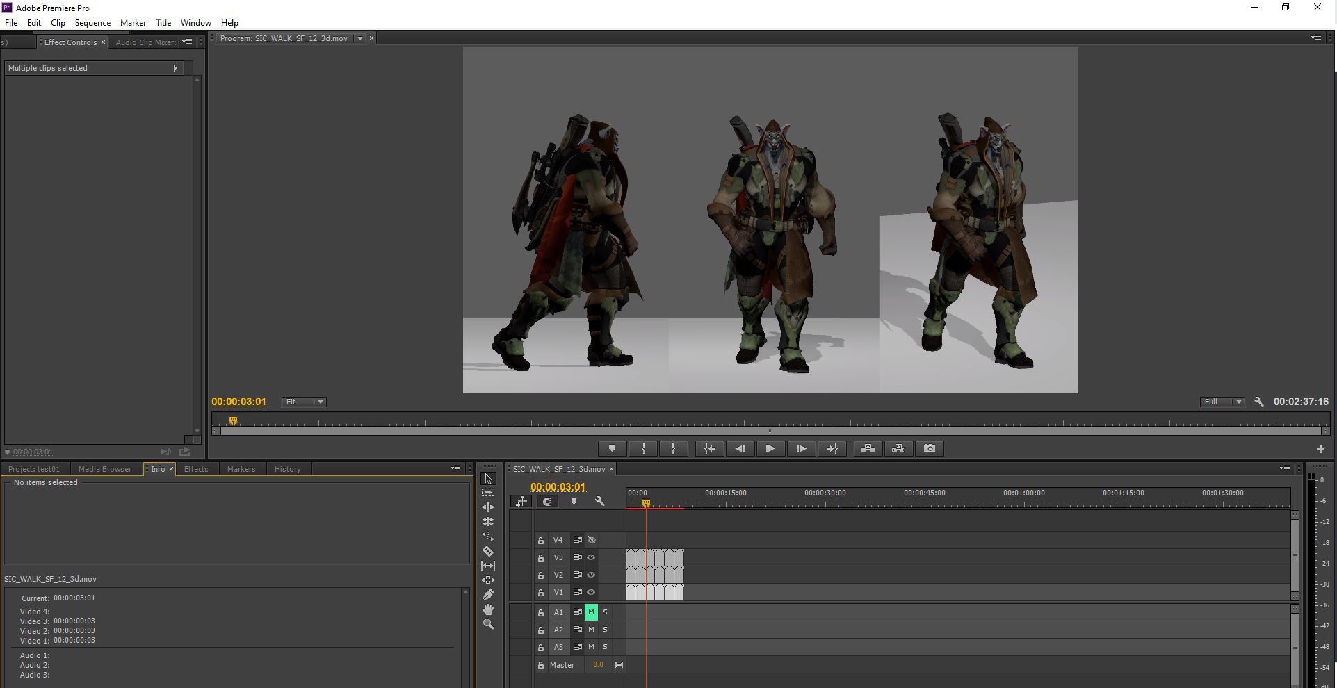
Task: Open the Clip menu
Action: click(x=58, y=23)
